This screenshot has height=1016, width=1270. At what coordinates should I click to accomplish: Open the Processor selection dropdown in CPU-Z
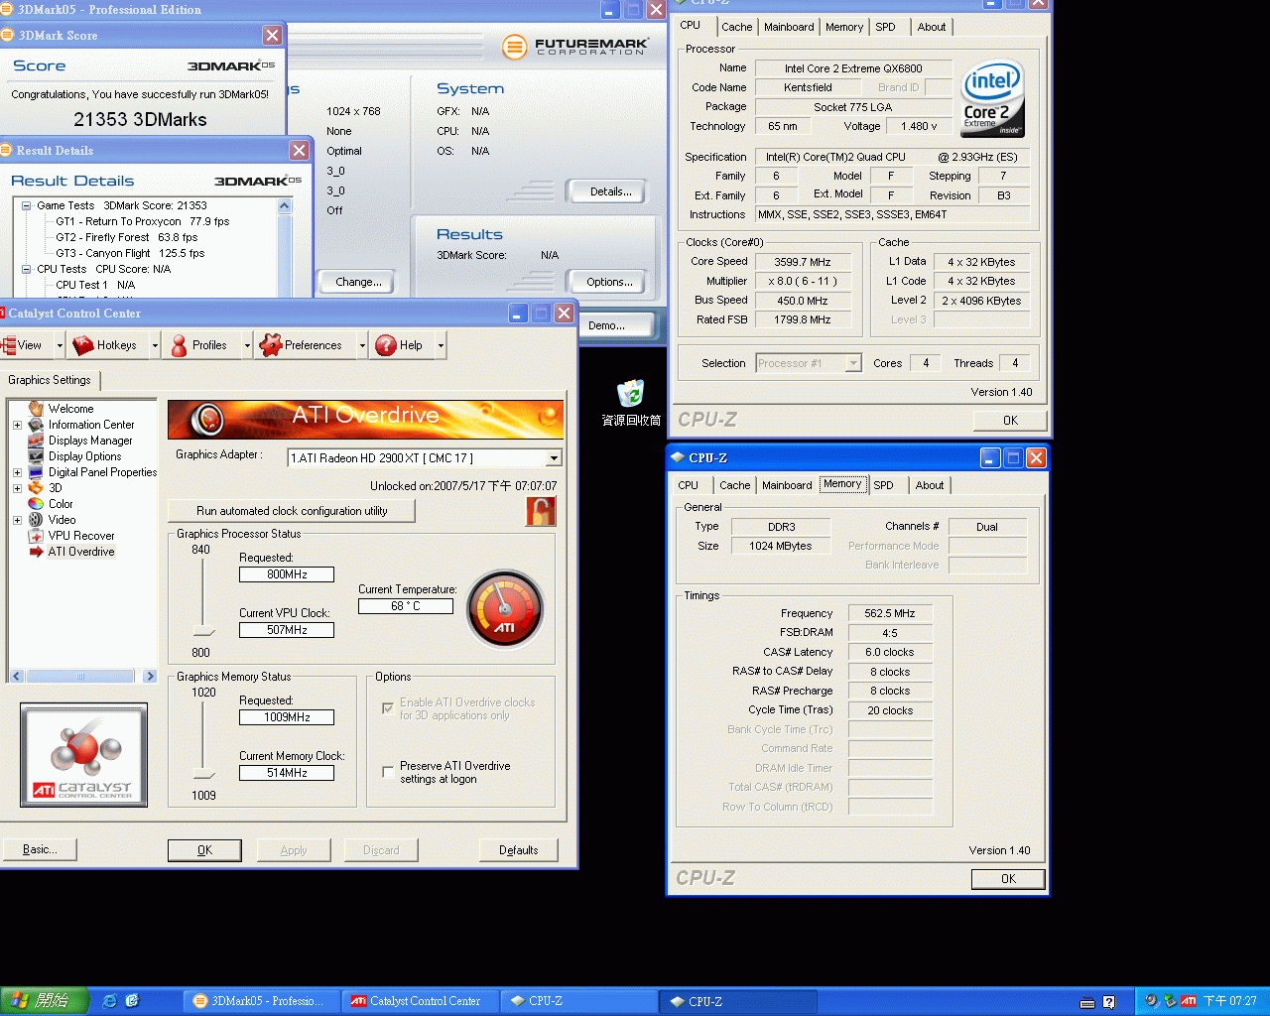pyautogui.click(x=853, y=363)
